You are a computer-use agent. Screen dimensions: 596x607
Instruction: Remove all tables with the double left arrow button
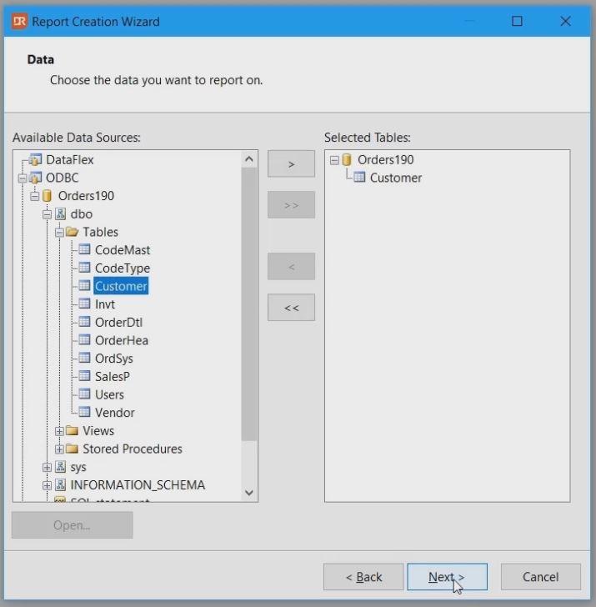[x=291, y=308]
